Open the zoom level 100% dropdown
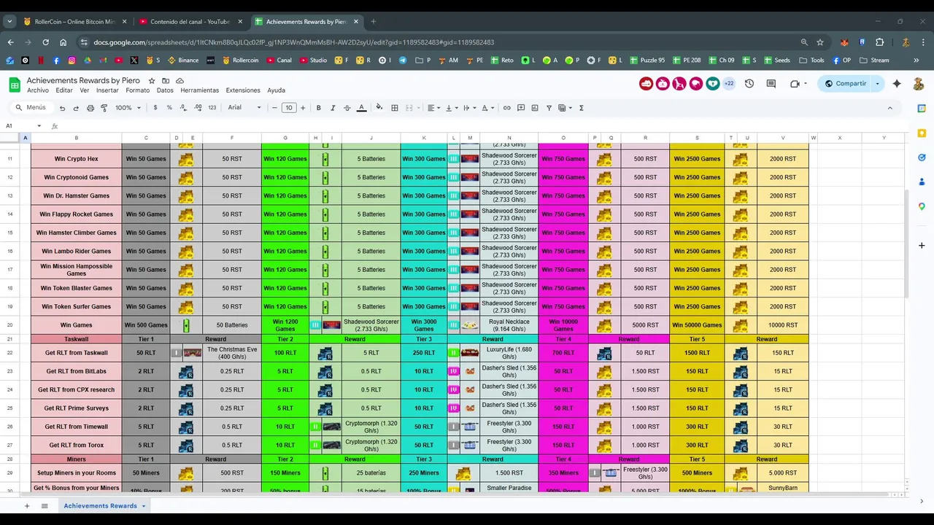This screenshot has width=934, height=525. click(x=128, y=108)
